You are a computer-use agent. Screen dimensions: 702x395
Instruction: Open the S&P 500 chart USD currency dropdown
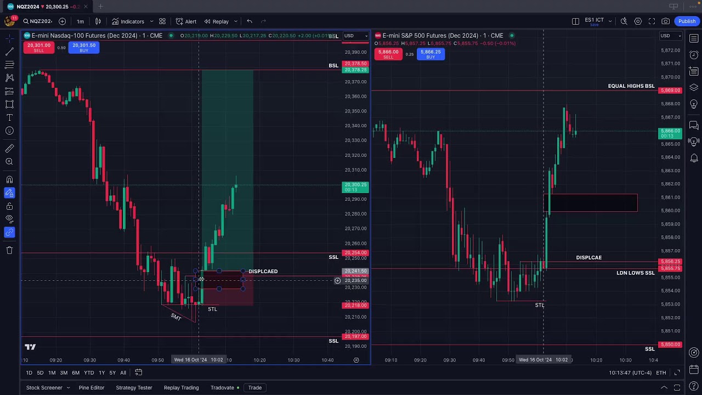(671, 36)
